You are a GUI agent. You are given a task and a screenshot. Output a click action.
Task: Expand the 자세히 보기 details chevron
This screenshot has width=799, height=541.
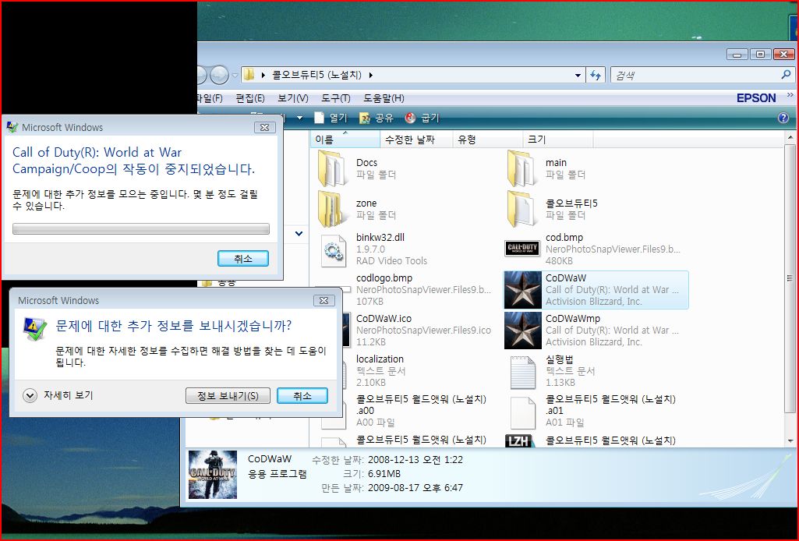tap(30, 395)
